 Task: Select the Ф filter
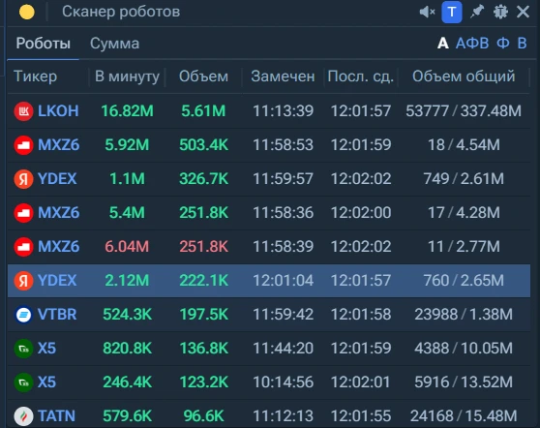[x=503, y=44]
